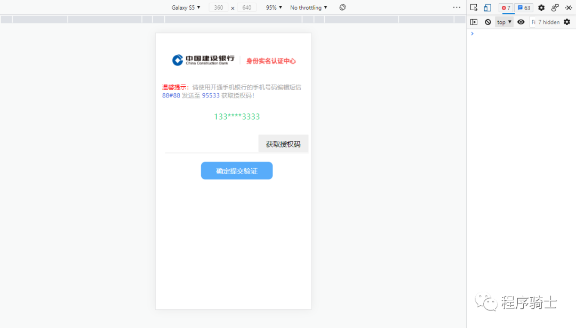This screenshot has width=576, height=328.
Task: Click the console filter input field
Action: 533,22
